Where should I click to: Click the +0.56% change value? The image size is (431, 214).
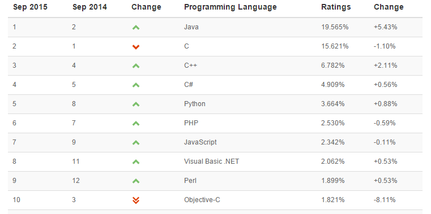coord(385,85)
